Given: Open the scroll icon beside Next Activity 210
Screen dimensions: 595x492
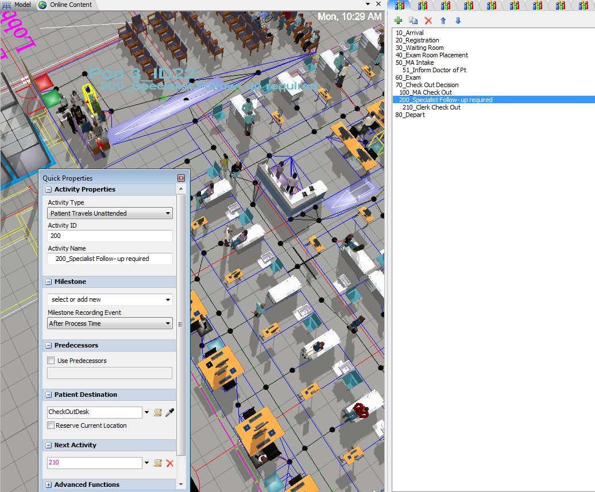Looking at the screenshot, I should pyautogui.click(x=158, y=463).
